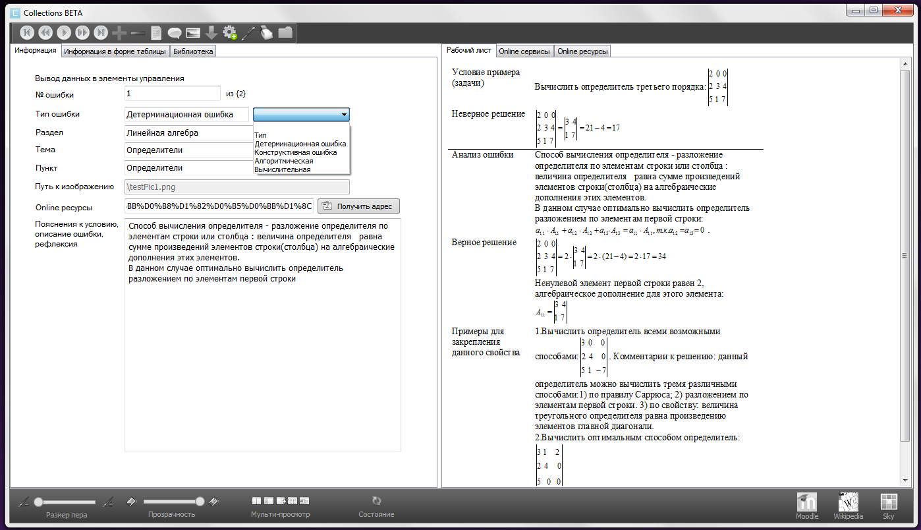Choose fourth multi-view layout icon
This screenshot has width=921, height=530.
(x=293, y=502)
